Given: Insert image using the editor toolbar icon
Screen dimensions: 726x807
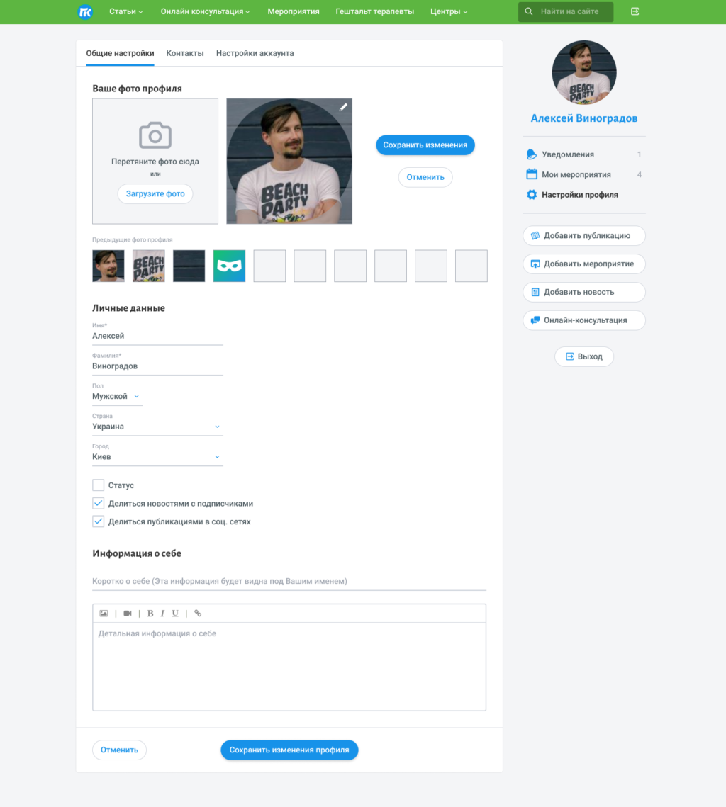Looking at the screenshot, I should click(104, 614).
